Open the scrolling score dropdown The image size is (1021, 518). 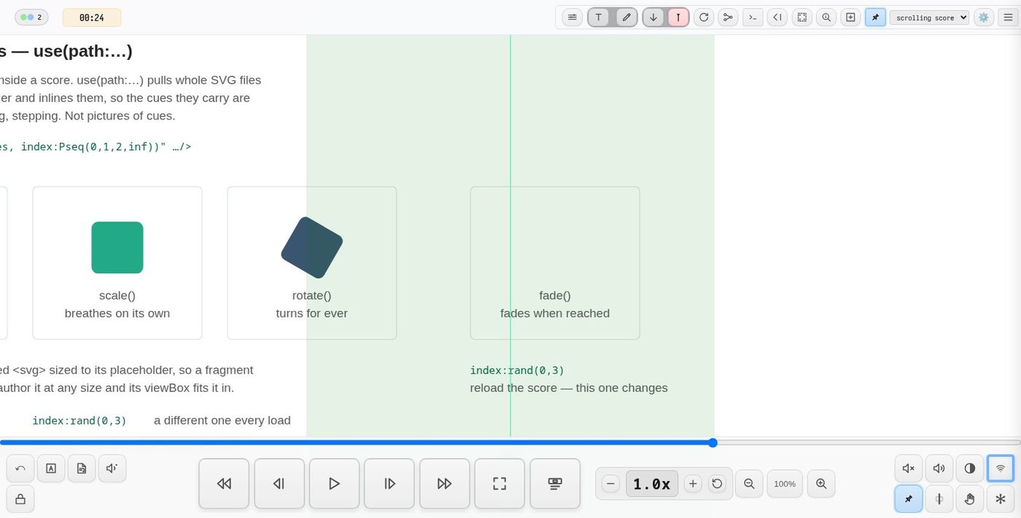[929, 17]
